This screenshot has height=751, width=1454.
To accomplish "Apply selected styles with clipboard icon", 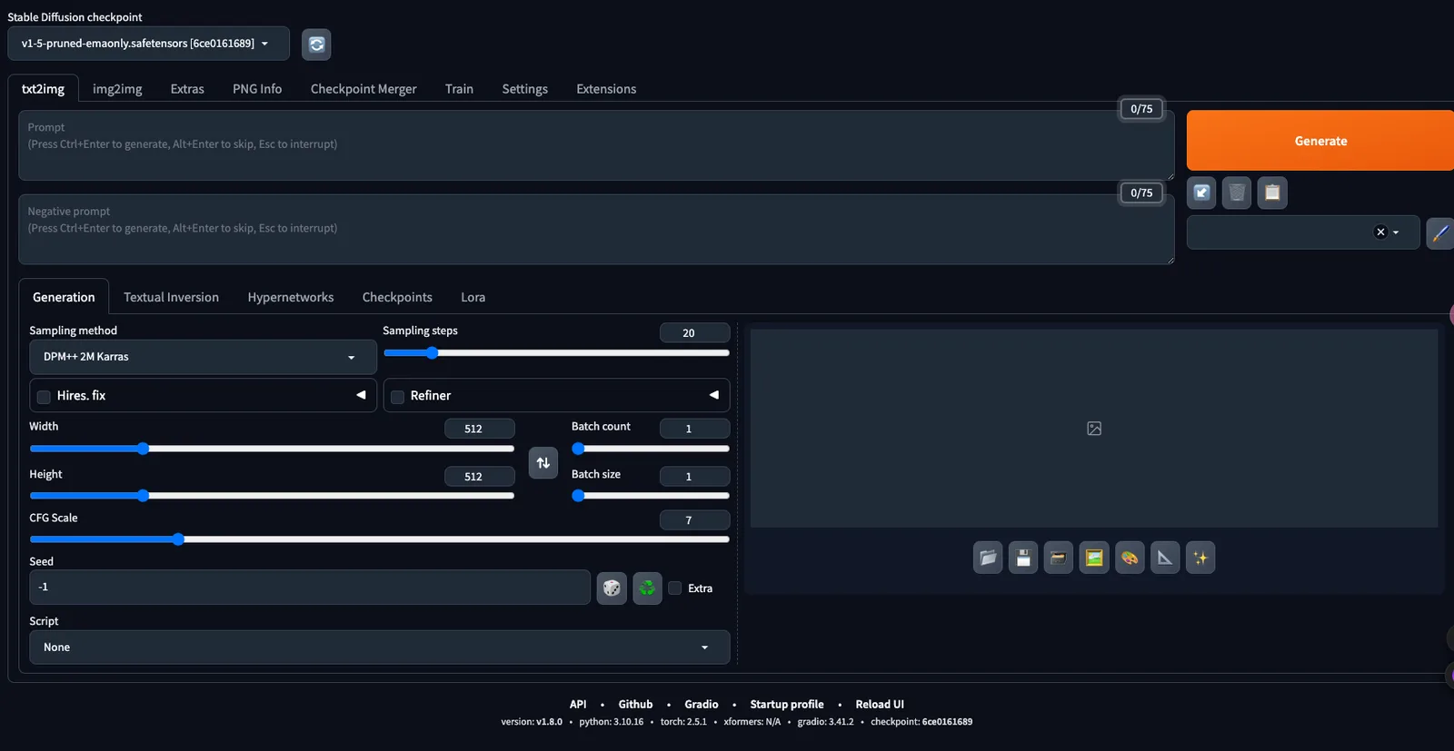I will (1272, 193).
